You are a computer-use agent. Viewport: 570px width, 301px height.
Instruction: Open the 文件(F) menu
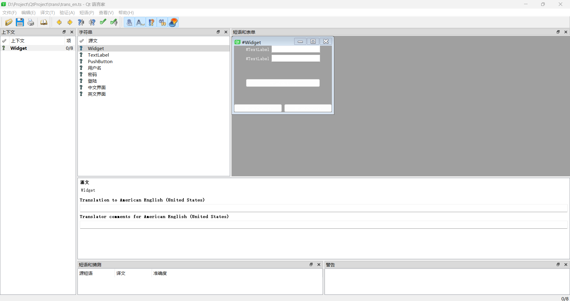pyautogui.click(x=9, y=12)
